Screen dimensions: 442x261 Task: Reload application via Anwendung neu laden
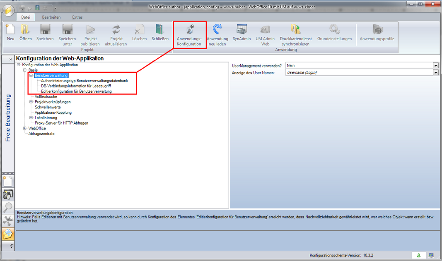tap(217, 30)
